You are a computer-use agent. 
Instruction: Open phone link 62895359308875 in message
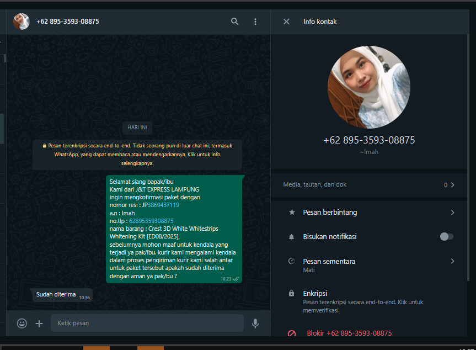pyautogui.click(x=151, y=221)
